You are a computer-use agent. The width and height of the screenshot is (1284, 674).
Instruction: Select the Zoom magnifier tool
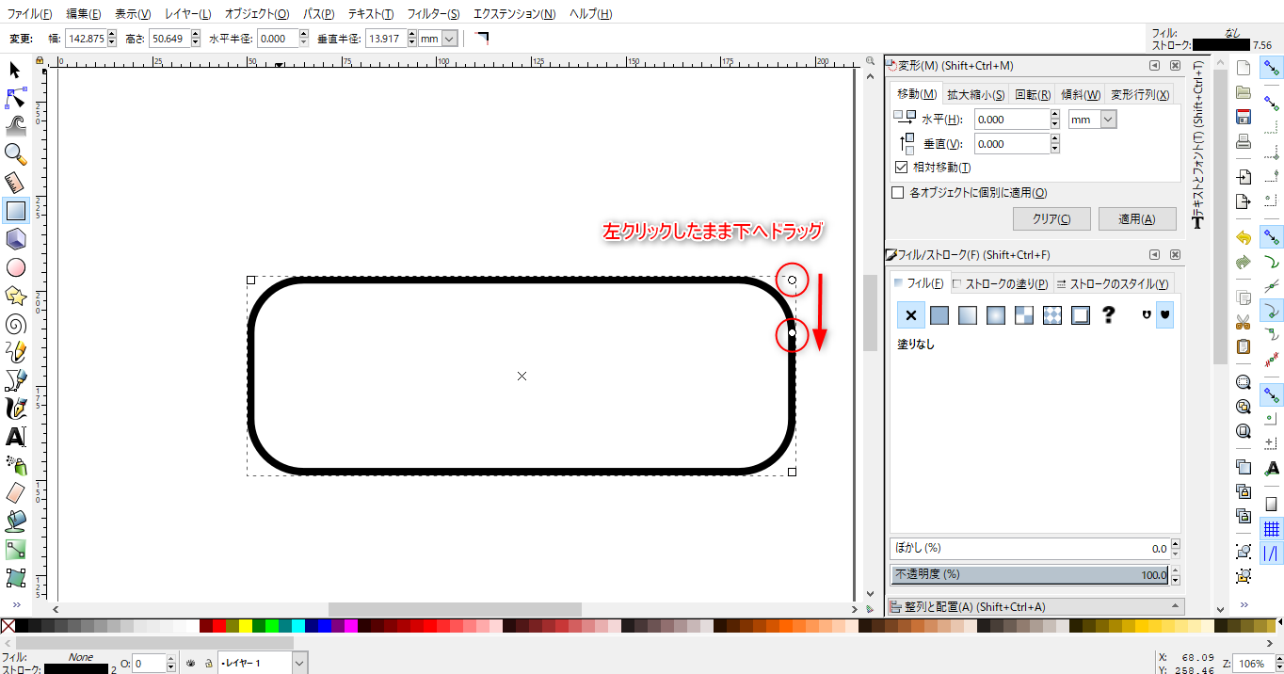click(x=15, y=153)
